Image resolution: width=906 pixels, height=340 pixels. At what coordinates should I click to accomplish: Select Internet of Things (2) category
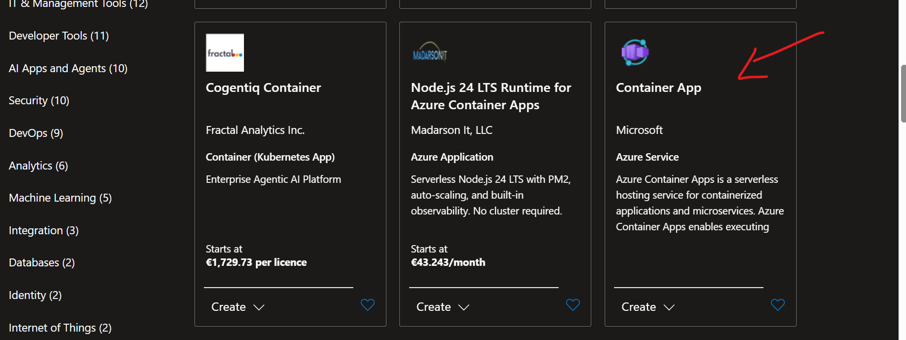[x=60, y=328]
